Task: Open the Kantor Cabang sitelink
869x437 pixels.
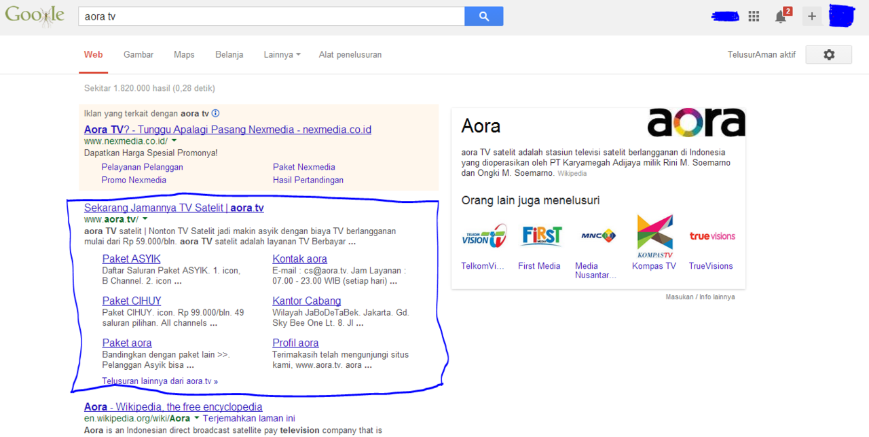Action: point(307,301)
